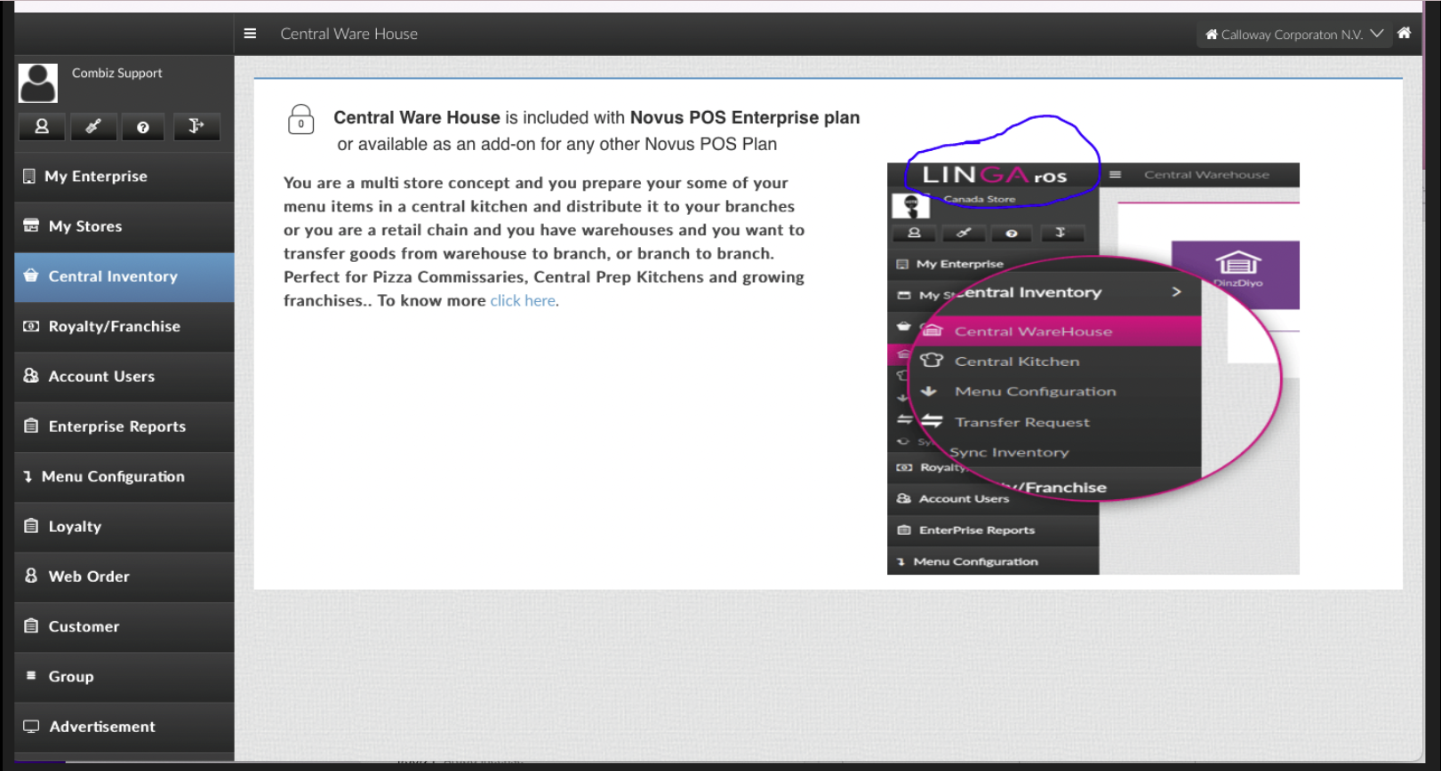
Task: Go to Account Users
Action: point(124,377)
